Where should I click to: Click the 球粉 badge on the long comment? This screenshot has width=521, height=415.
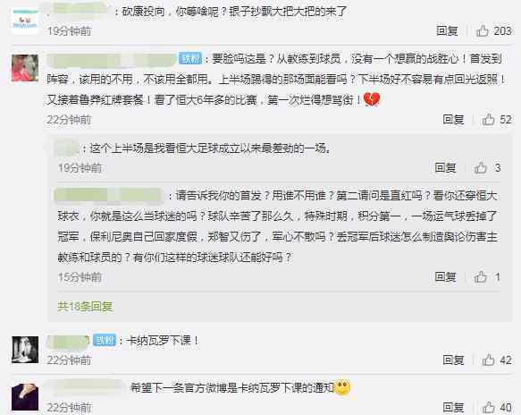click(190, 58)
